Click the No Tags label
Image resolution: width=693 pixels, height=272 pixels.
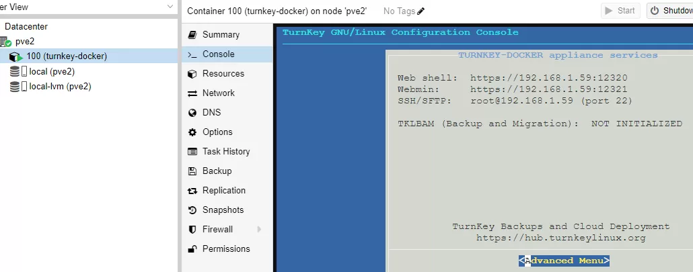[399, 11]
